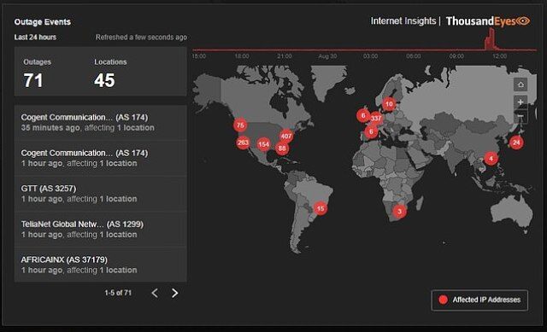
Task: Open the first Cogent Communications outage, 35 minutes ago
Action: point(101,123)
